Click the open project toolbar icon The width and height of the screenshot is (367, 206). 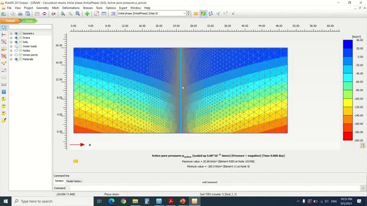[x=4, y=14]
